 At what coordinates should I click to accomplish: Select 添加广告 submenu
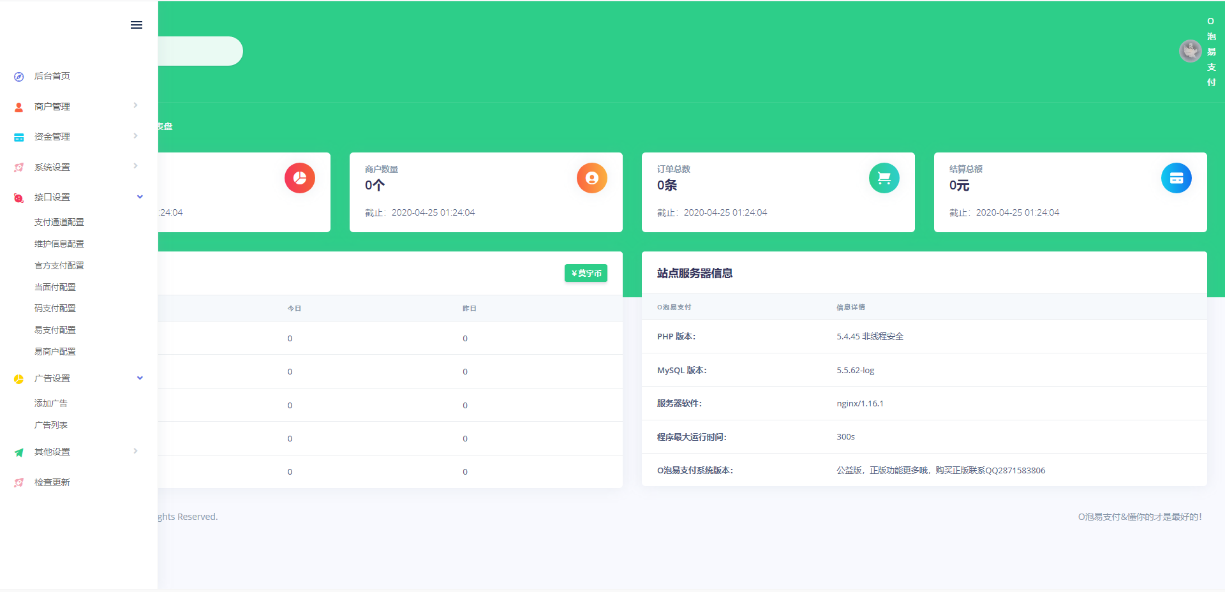51,403
